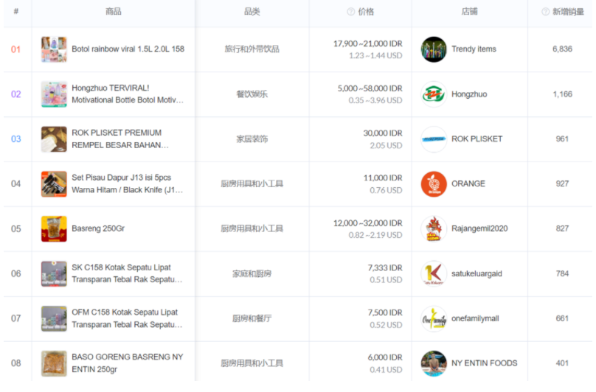Open shop name onefamilymall
This screenshot has height=392, width=596.
(x=475, y=318)
